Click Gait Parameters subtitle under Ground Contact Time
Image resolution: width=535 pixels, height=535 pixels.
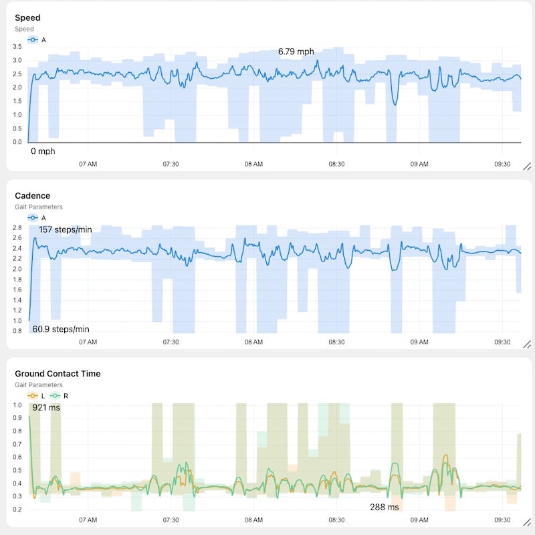coord(39,385)
